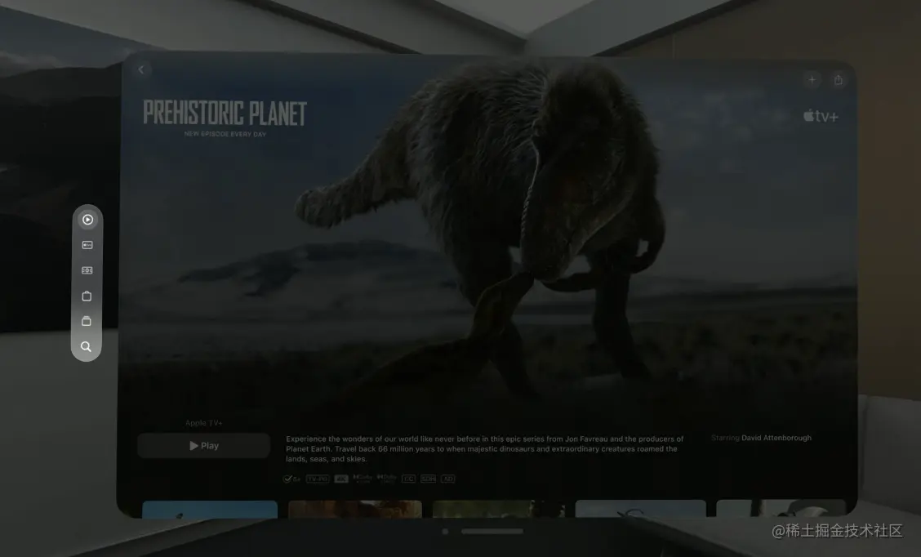The height and width of the screenshot is (557, 921).
Task: Click the SDH badge
Action: pyautogui.click(x=428, y=479)
